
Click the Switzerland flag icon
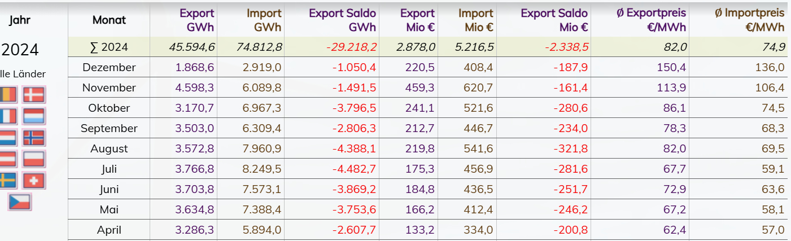tap(34, 181)
